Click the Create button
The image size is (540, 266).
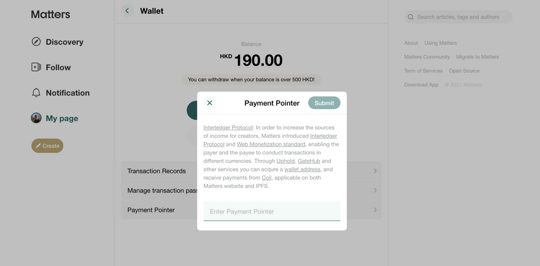click(x=47, y=146)
